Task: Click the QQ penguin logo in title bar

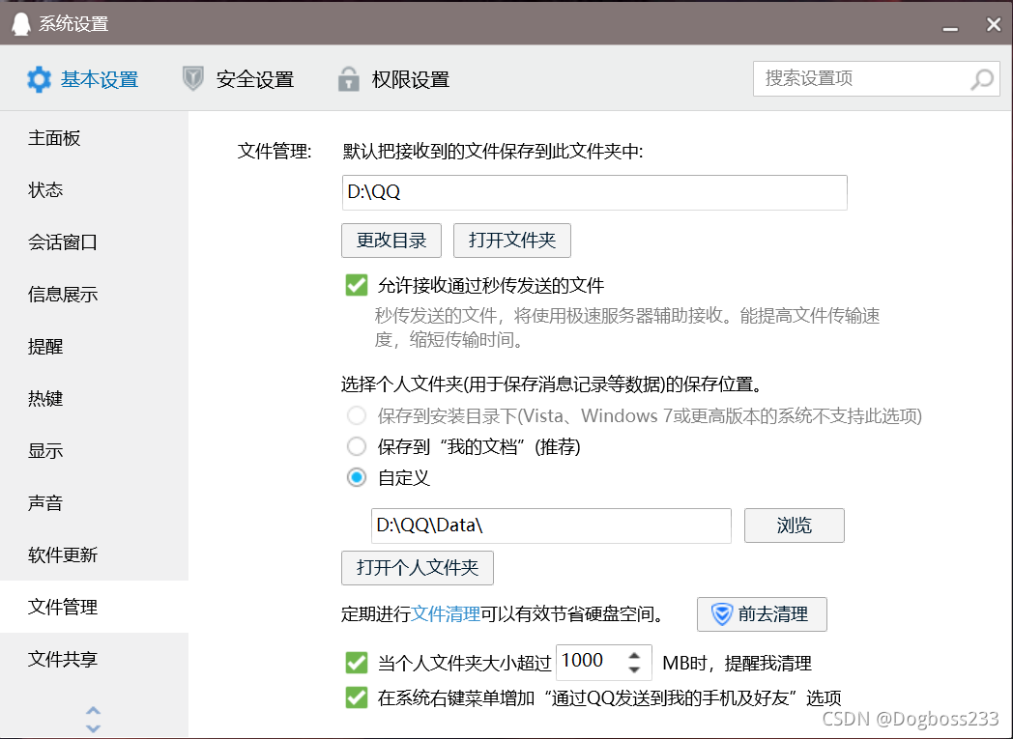Action: click(21, 24)
